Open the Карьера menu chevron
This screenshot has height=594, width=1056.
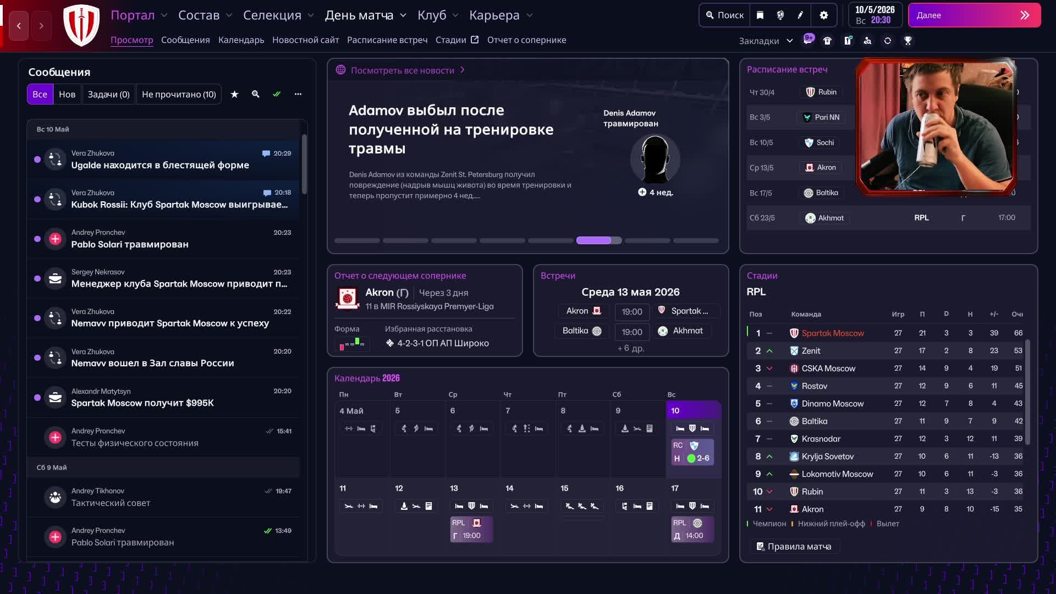coord(529,15)
